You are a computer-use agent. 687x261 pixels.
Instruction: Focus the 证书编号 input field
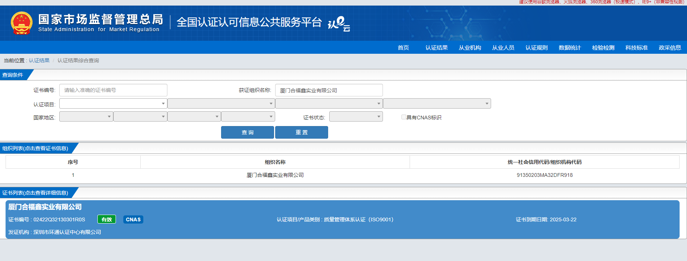[113, 90]
